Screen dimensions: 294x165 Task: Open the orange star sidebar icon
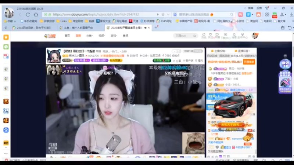point(6,37)
